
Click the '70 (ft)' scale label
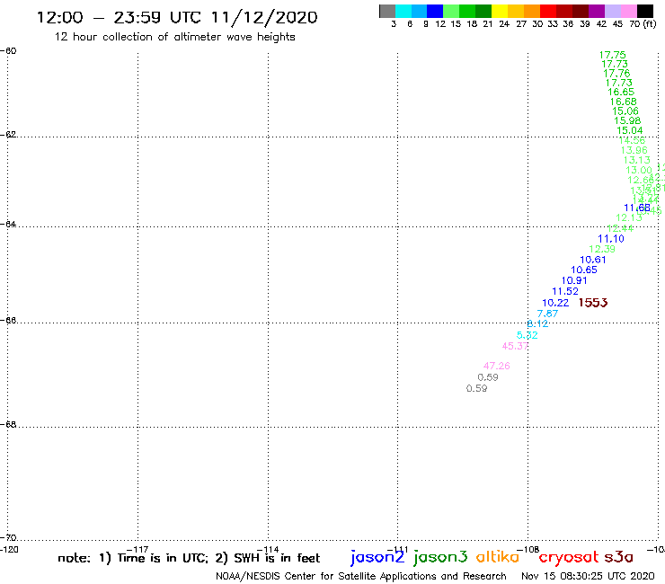643,23
